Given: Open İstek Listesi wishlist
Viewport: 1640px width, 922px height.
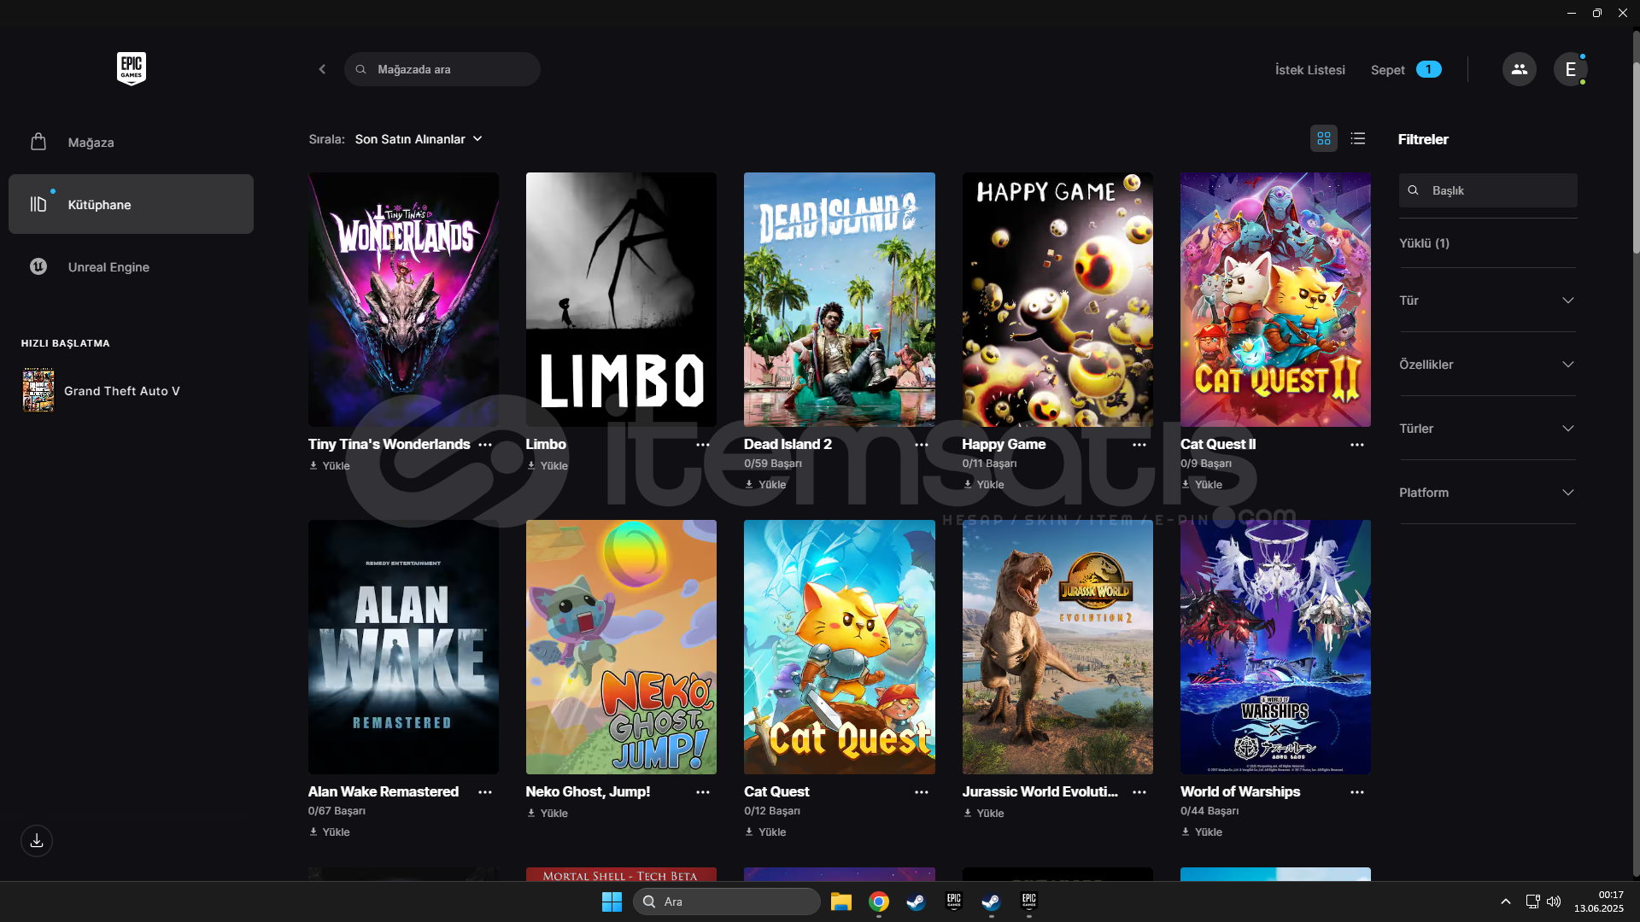Looking at the screenshot, I should pyautogui.click(x=1309, y=70).
